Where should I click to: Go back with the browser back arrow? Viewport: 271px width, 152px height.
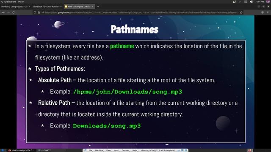[3, 12]
